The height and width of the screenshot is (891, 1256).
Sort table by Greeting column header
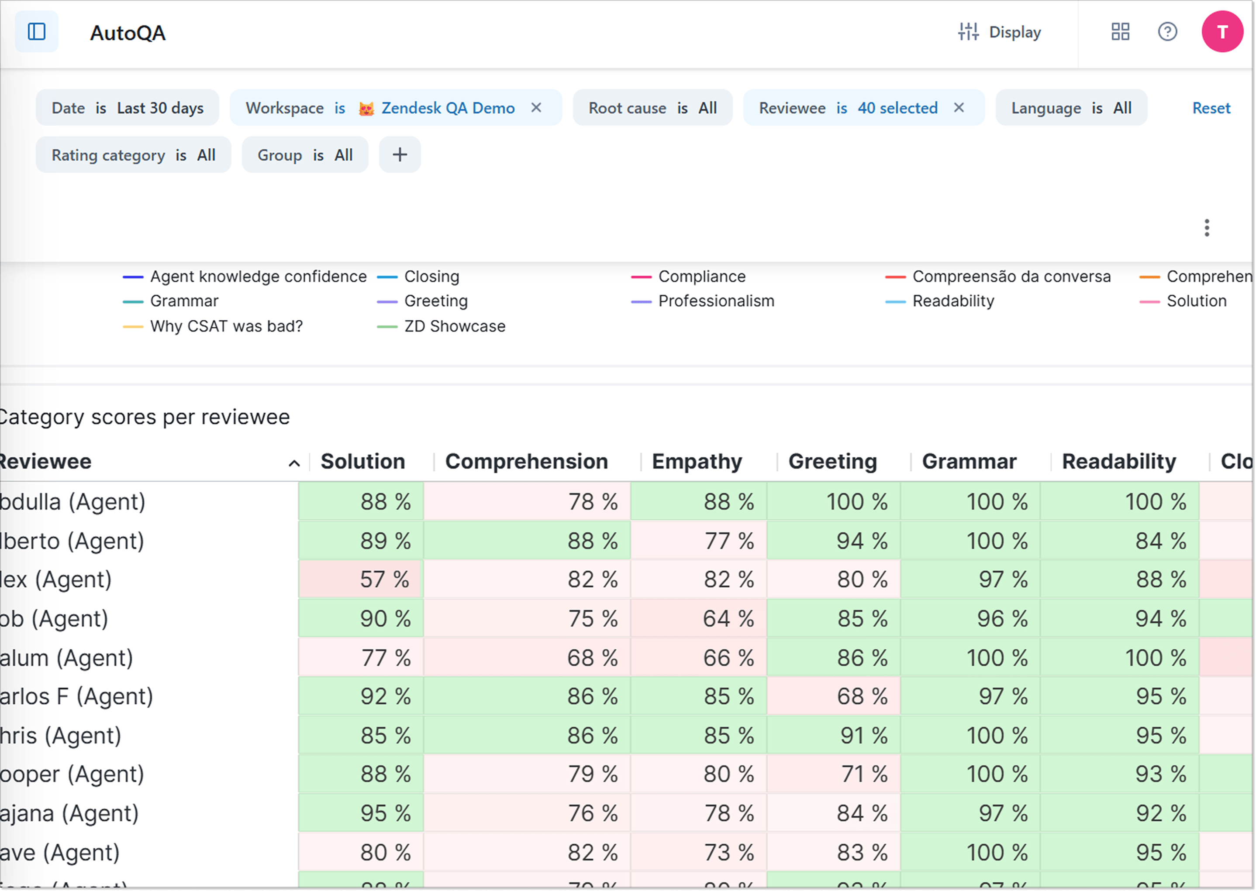(832, 462)
